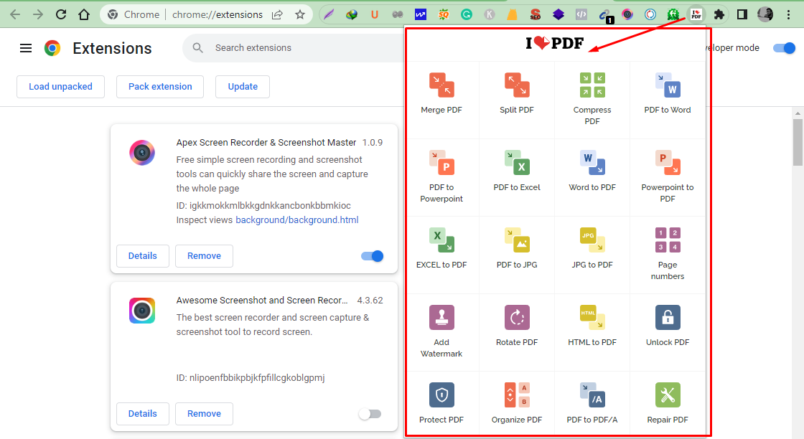This screenshot has height=439, width=804.
Task: Choose the Add Watermark tool
Action: [x=441, y=331]
